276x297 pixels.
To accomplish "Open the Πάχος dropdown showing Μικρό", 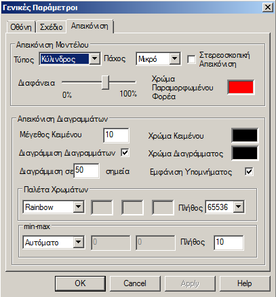I will [x=158, y=59].
